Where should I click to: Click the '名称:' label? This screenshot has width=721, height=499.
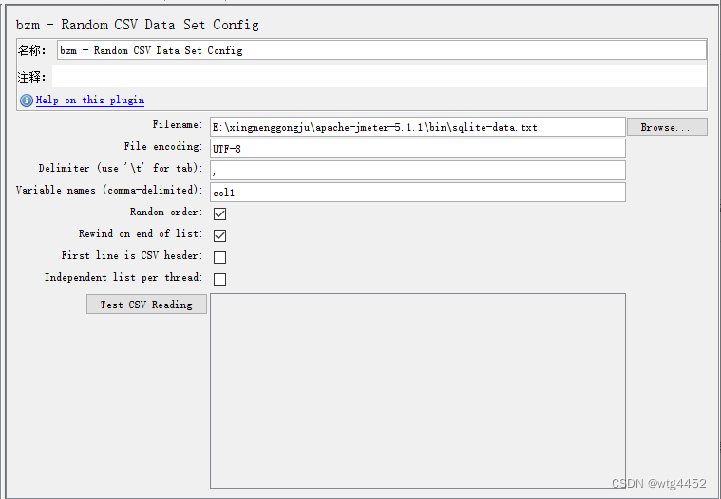click(x=31, y=50)
